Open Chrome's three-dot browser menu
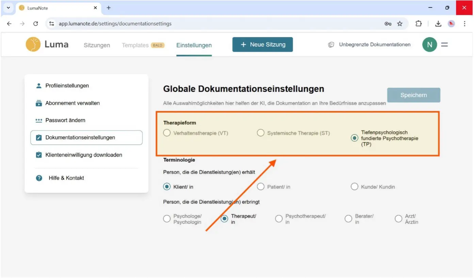Screen dimensions: 474x278 [x=465, y=23]
